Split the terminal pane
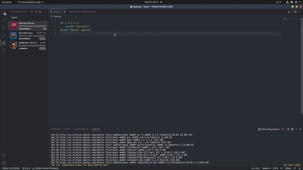 [288, 129]
